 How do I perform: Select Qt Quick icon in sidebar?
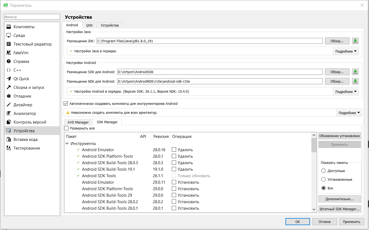point(9,79)
